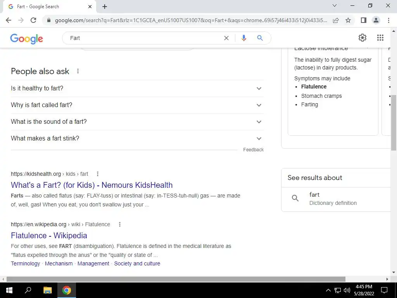Clear the search box text

pyautogui.click(x=226, y=38)
